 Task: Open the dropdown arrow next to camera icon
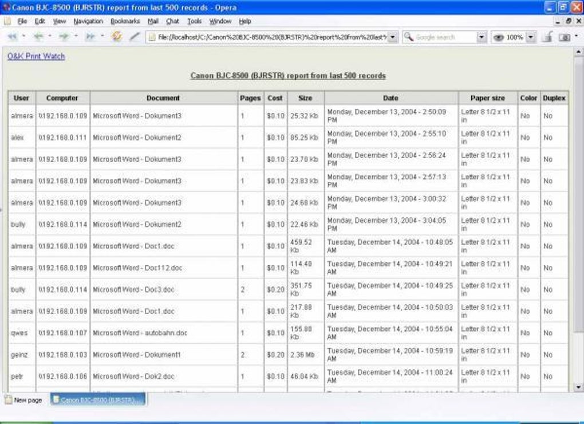[x=577, y=36]
